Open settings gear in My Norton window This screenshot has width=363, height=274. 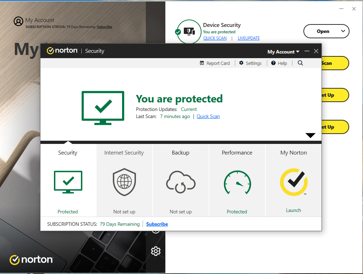pos(156,251)
